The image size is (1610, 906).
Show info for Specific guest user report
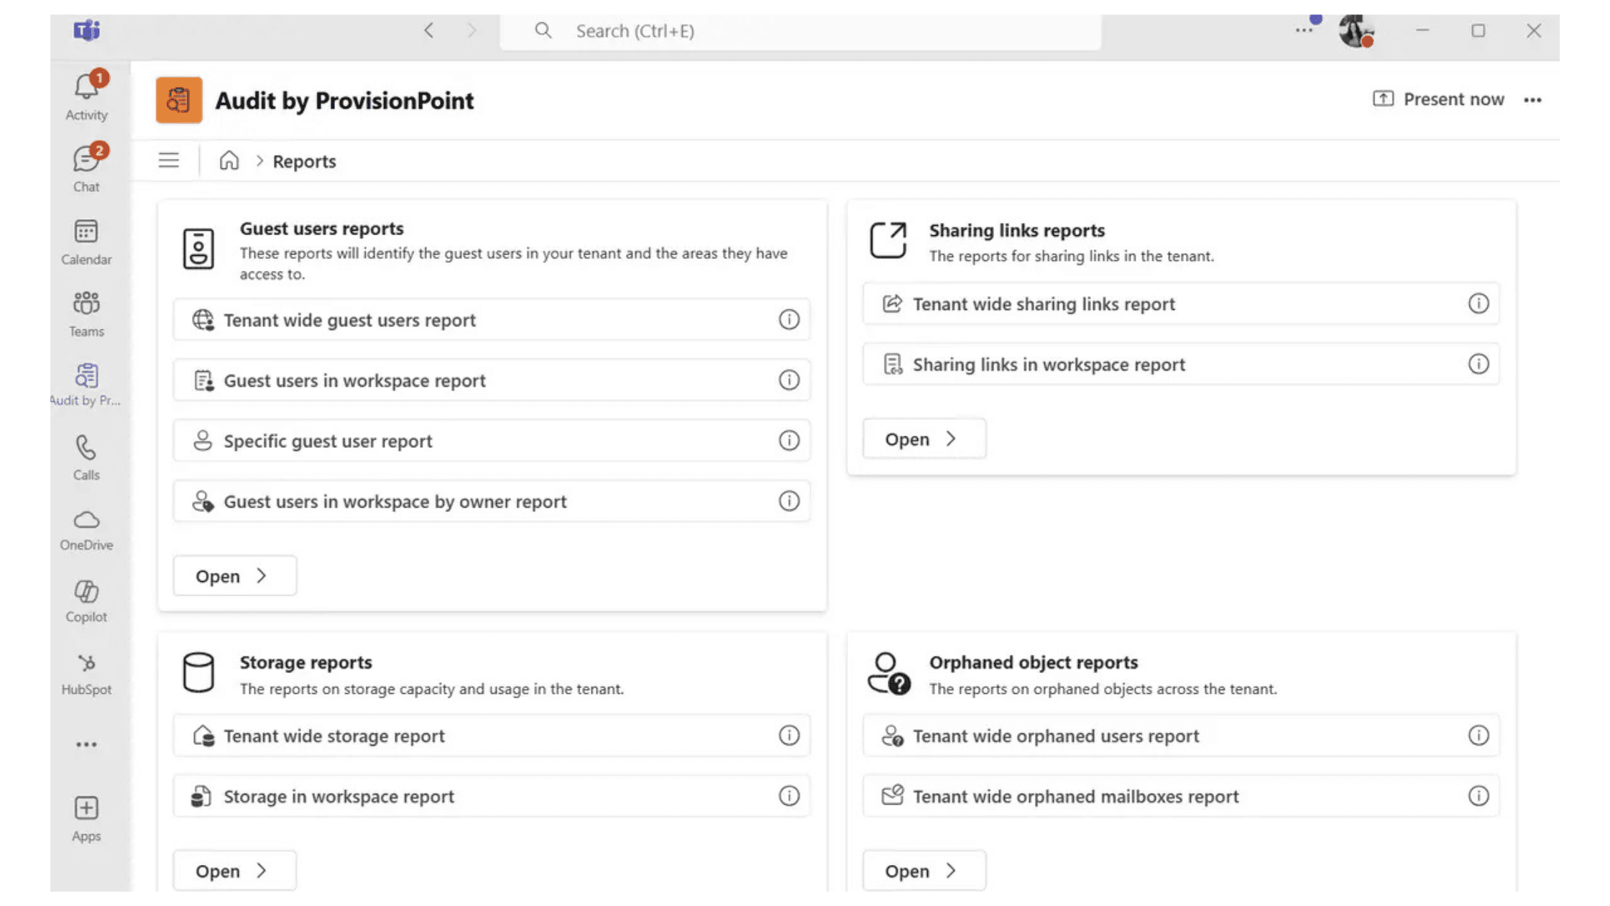[x=788, y=440]
